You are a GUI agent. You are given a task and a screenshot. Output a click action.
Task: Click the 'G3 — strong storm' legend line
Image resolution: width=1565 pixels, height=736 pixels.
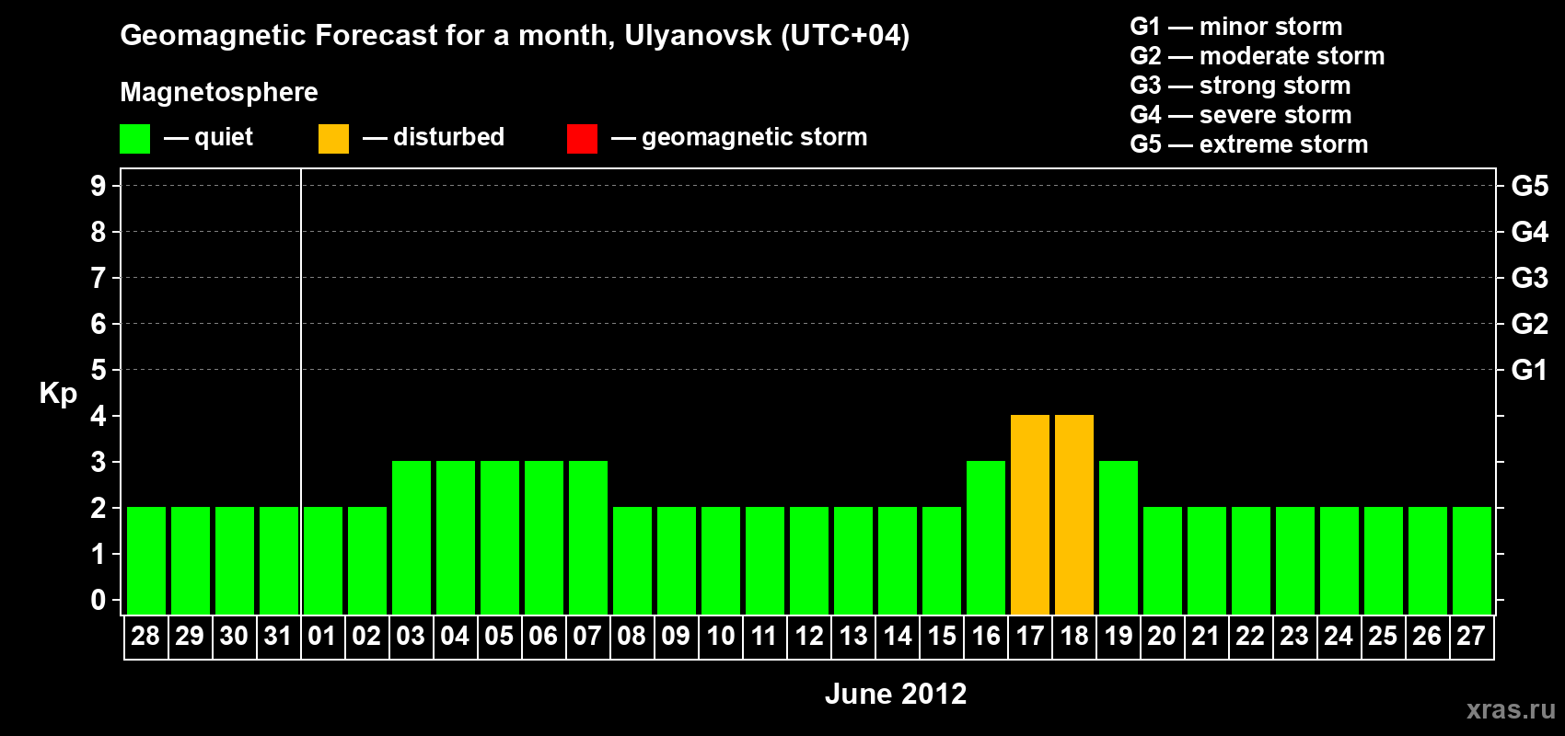point(1240,86)
